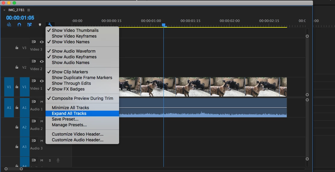
Task: Mute the Audio 1 track
Action: pyautogui.click(x=42, y=102)
